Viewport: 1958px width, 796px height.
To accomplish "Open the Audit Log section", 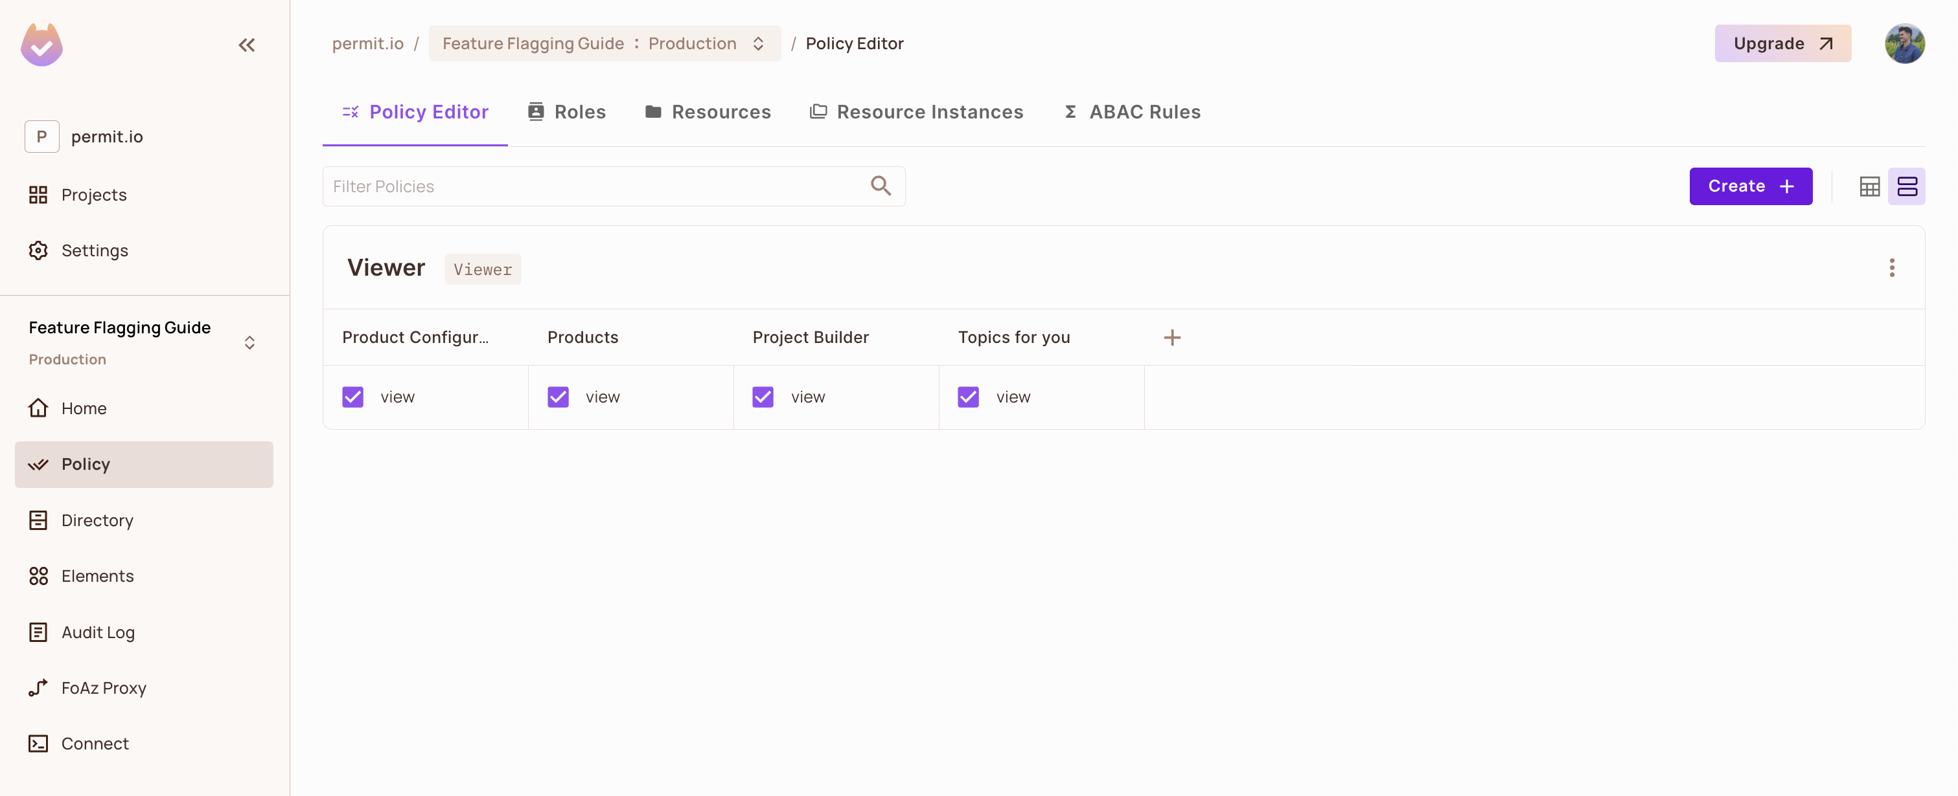I will (98, 631).
